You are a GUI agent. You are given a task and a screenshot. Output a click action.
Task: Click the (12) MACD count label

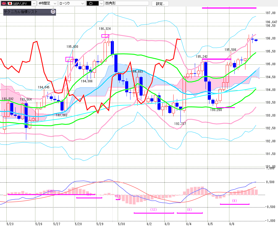[x=154, y=209]
